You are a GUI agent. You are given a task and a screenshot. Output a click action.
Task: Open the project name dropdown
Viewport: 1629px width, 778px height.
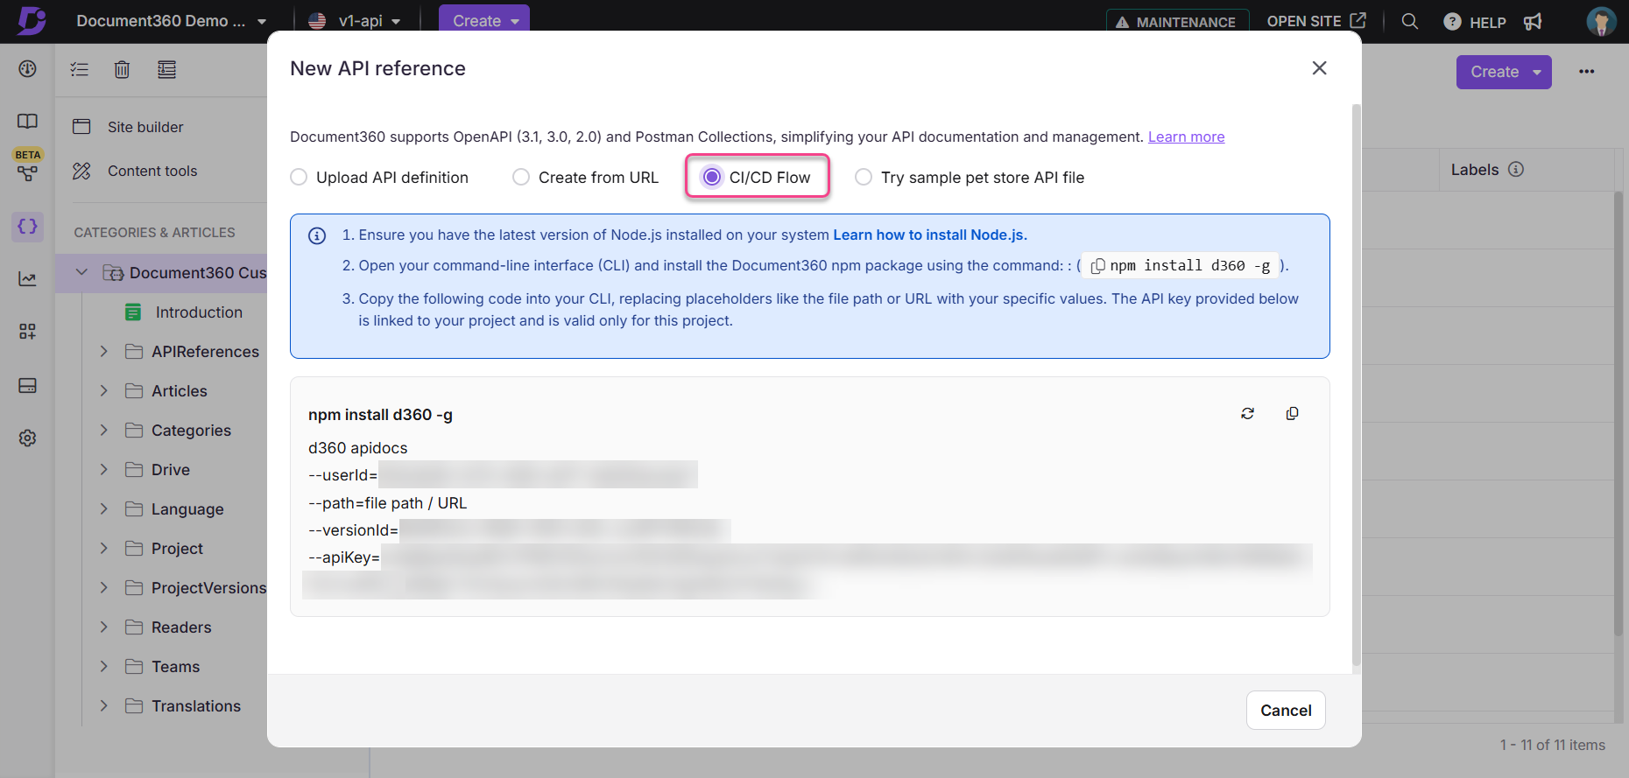pyautogui.click(x=172, y=21)
